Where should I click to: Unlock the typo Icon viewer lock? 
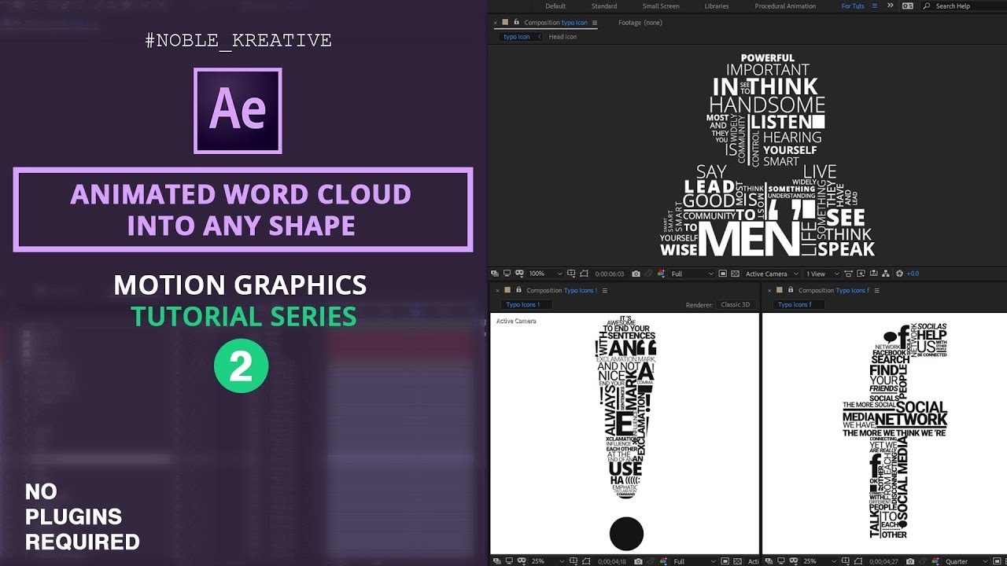tap(515, 23)
